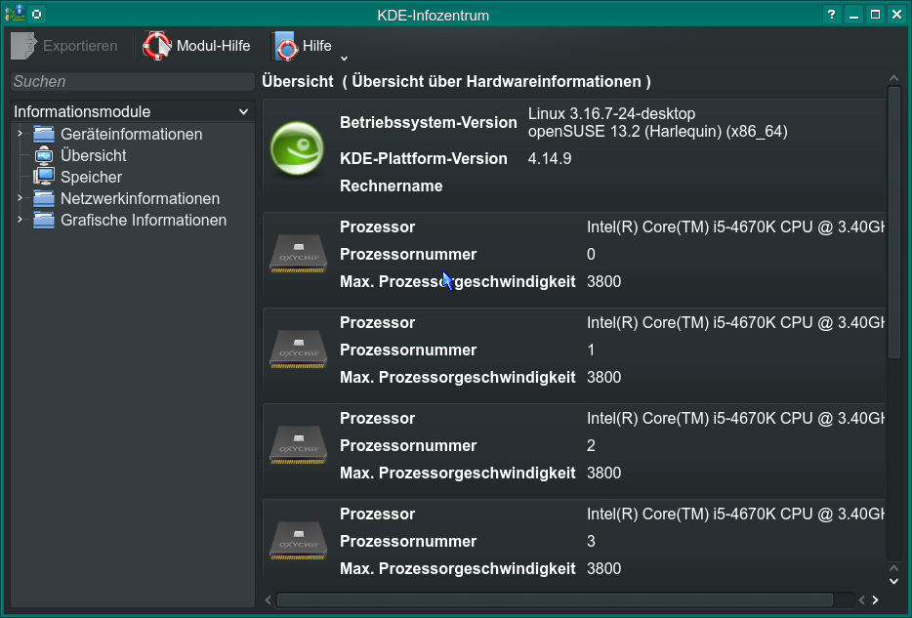Screen dimensions: 912x618
Task: Open the Informationsmodule header dropdown
Action: pos(133,111)
